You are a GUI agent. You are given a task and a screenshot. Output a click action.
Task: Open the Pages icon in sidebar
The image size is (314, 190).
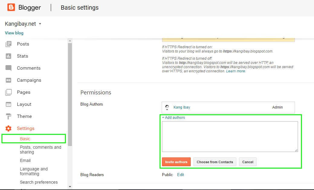[x=8, y=92]
